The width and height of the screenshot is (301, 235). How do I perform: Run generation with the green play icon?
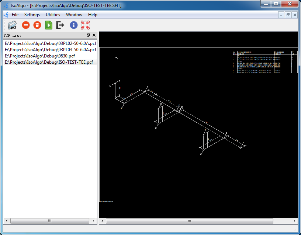(x=49, y=25)
